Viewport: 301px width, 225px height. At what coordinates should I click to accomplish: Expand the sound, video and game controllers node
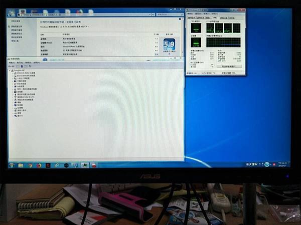(x=13, y=89)
